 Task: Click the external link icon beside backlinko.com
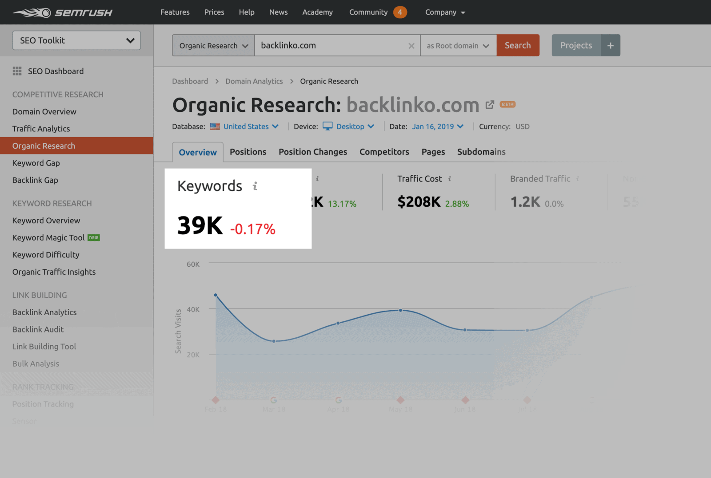(490, 104)
